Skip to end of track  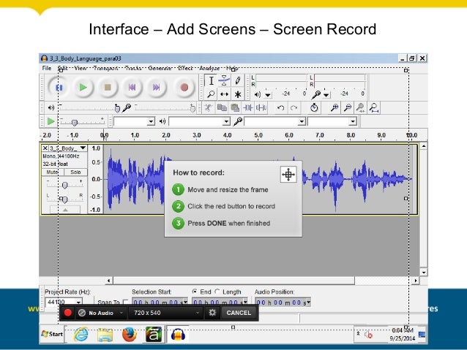(157, 88)
